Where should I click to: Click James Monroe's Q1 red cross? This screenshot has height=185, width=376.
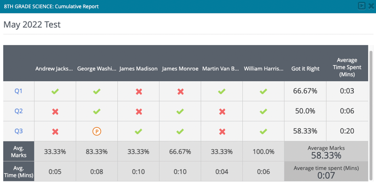coord(180,91)
